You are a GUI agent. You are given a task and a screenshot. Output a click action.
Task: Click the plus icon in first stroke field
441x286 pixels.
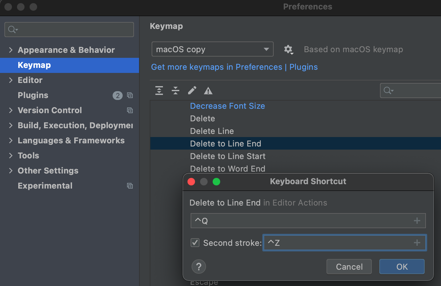[417, 221]
